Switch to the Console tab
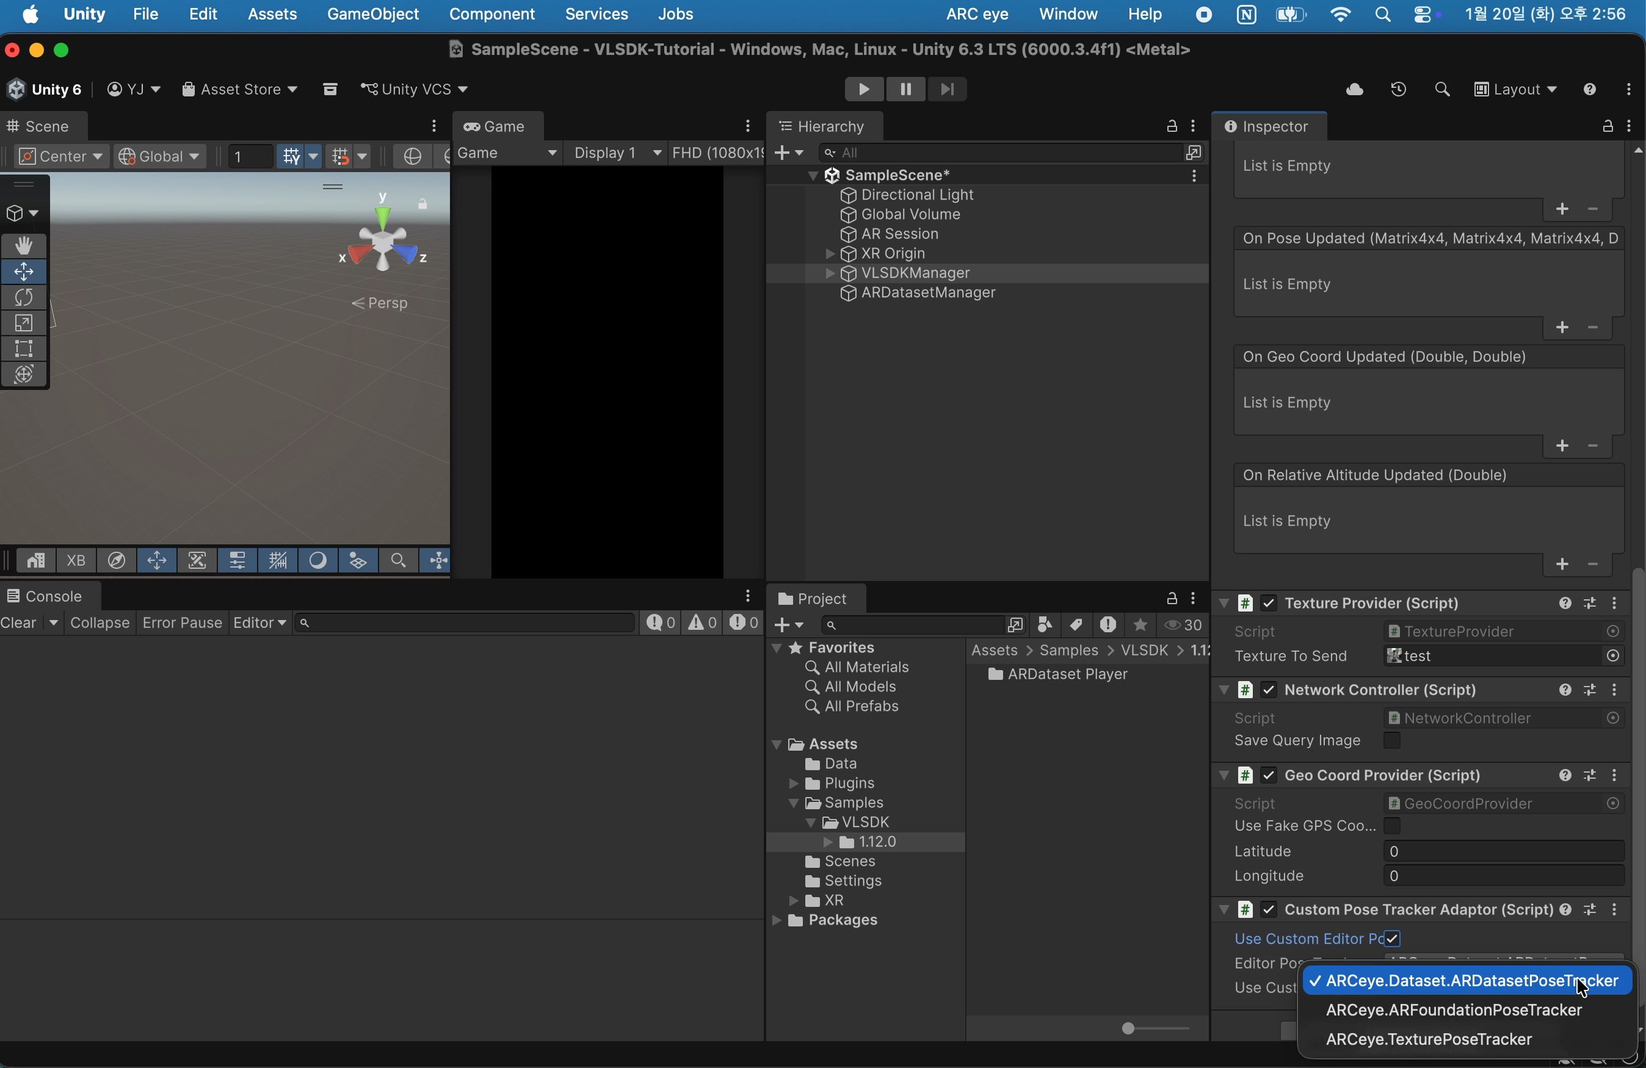The image size is (1646, 1068). [x=46, y=597]
